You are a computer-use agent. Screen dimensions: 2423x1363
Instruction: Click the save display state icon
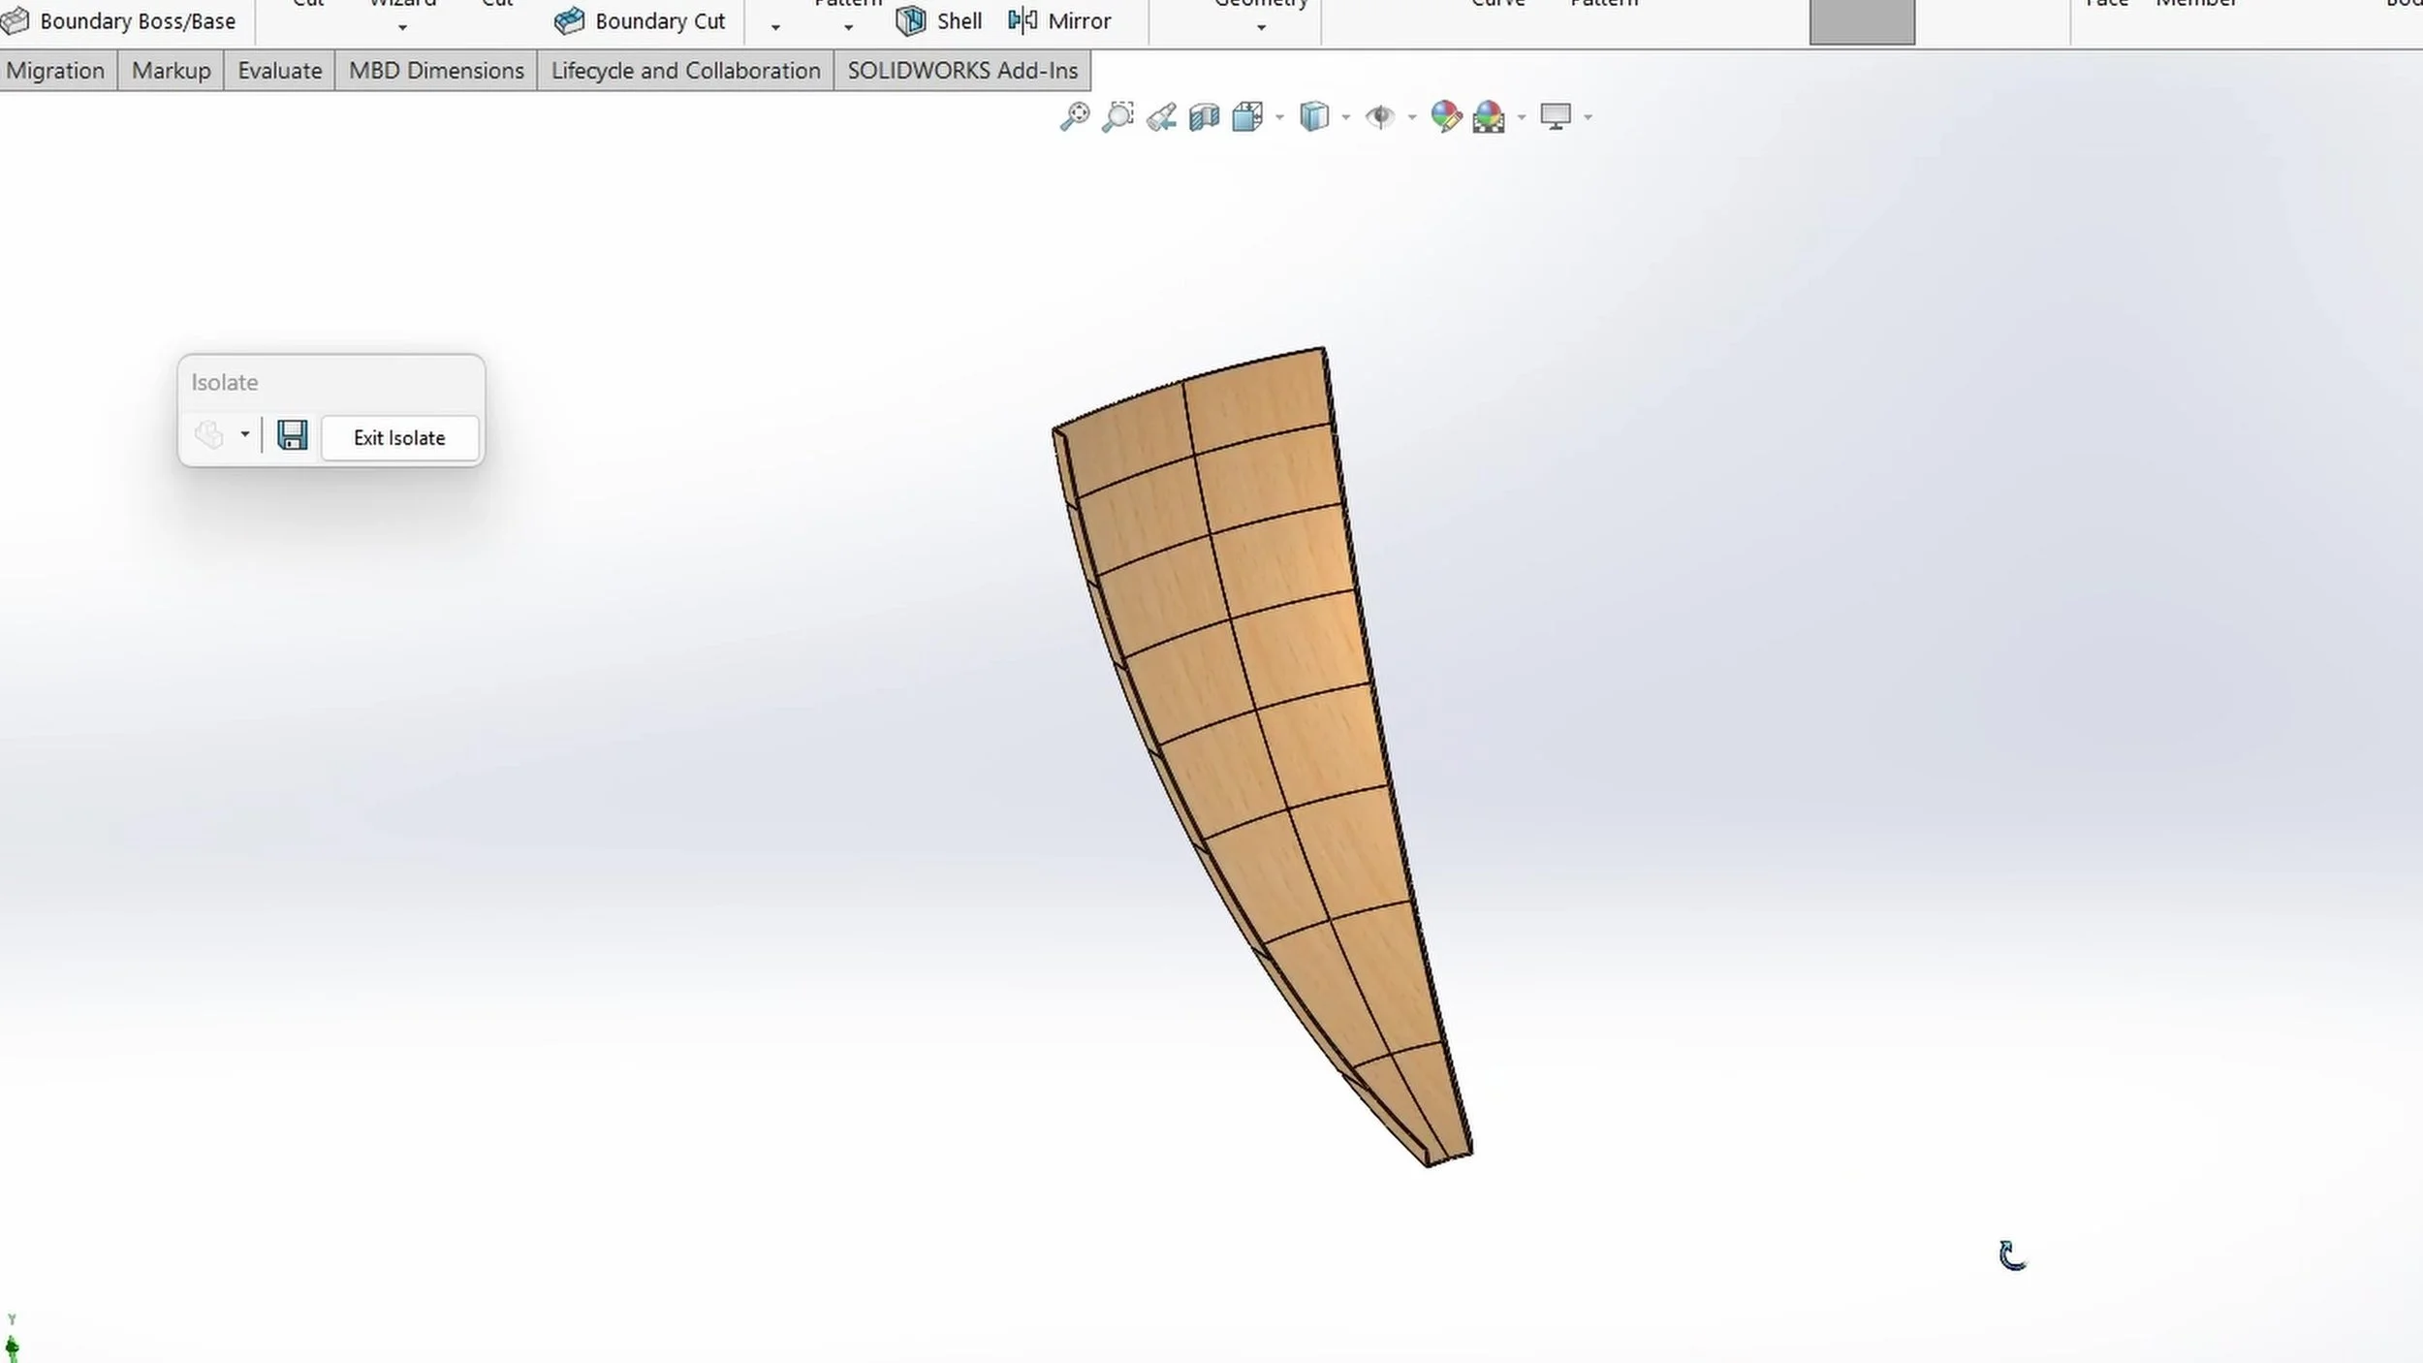(x=292, y=435)
